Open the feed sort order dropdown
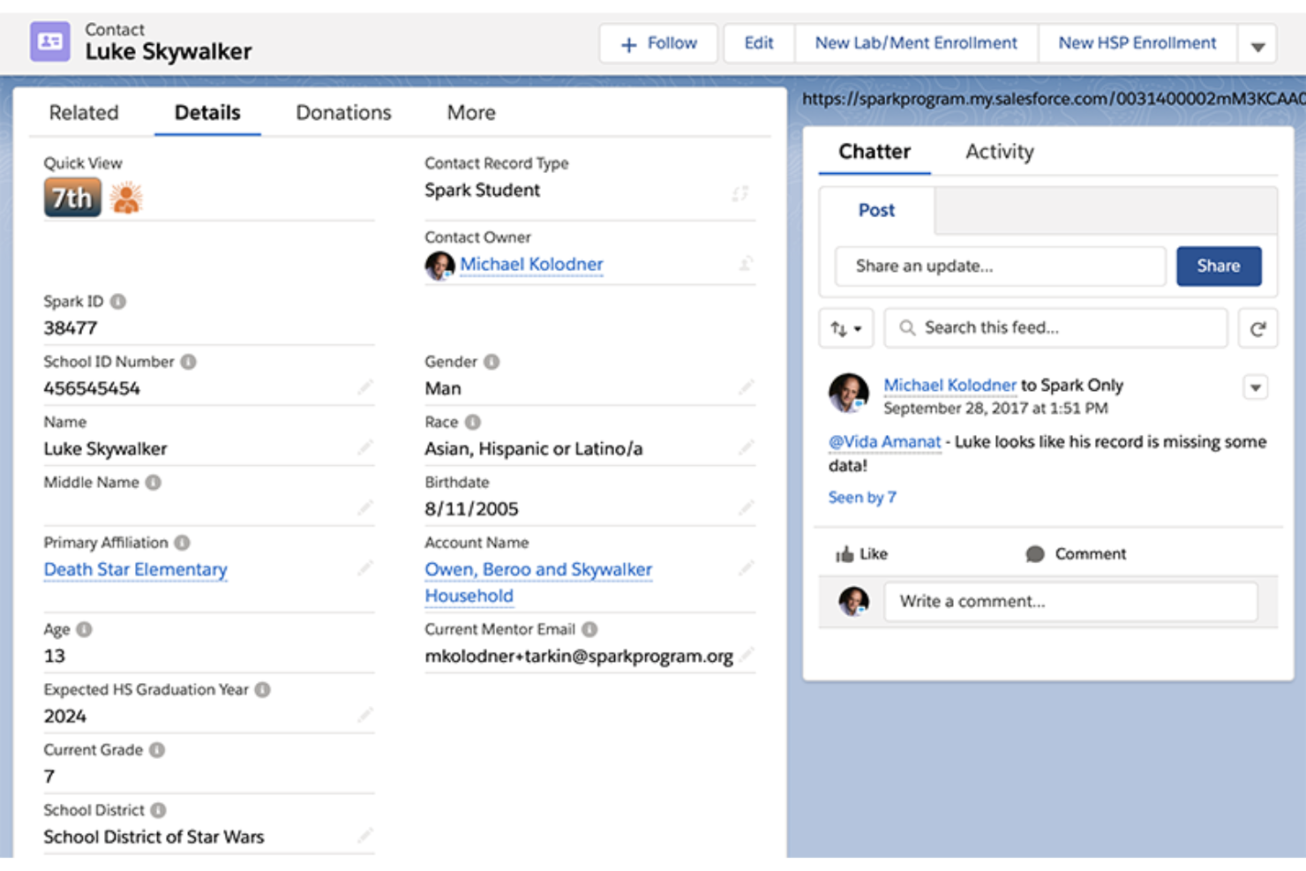 pos(844,327)
